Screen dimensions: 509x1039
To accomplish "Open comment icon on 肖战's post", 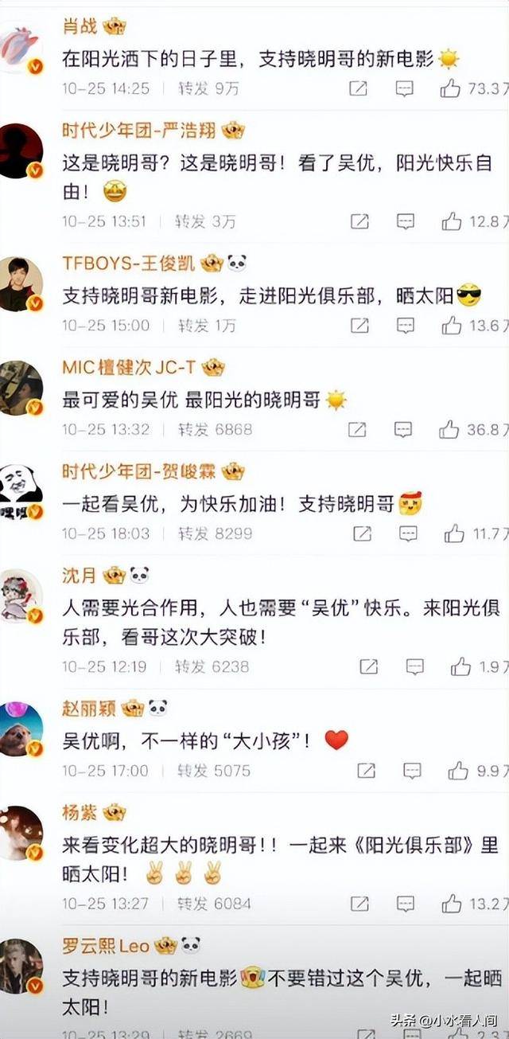I will tap(405, 88).
